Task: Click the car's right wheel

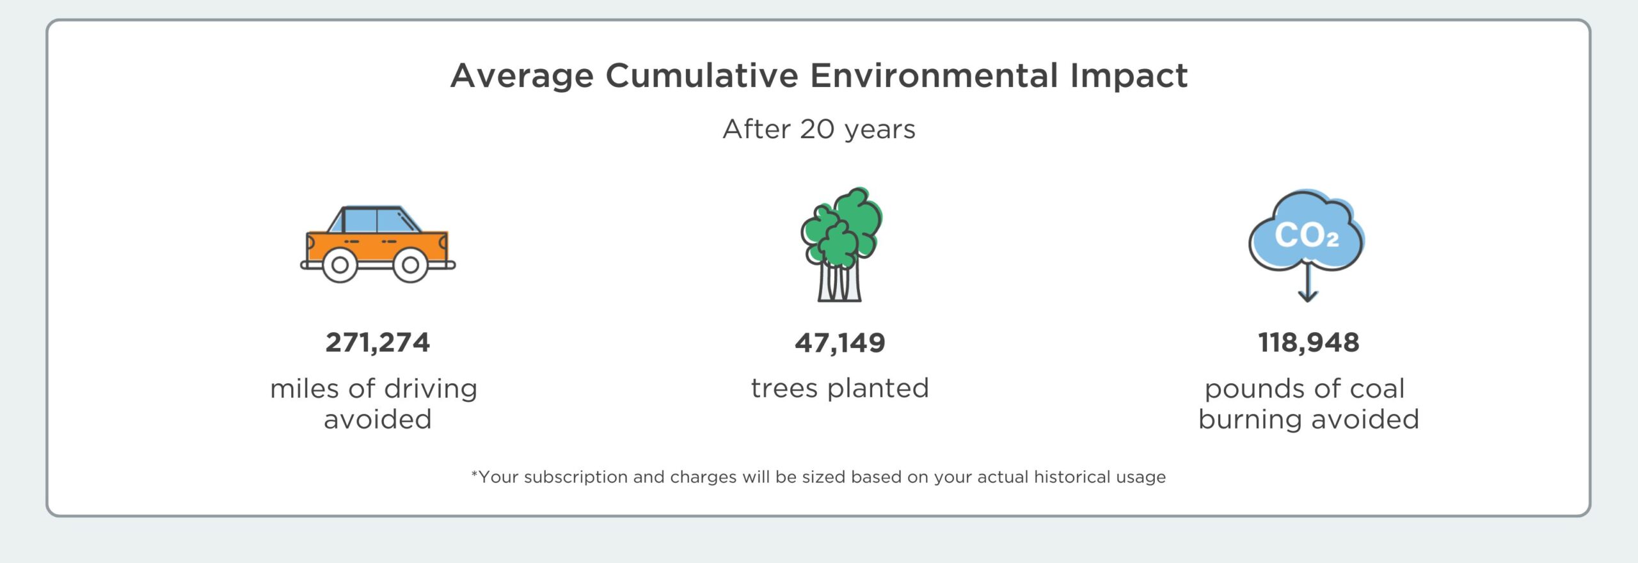Action: coord(410,265)
